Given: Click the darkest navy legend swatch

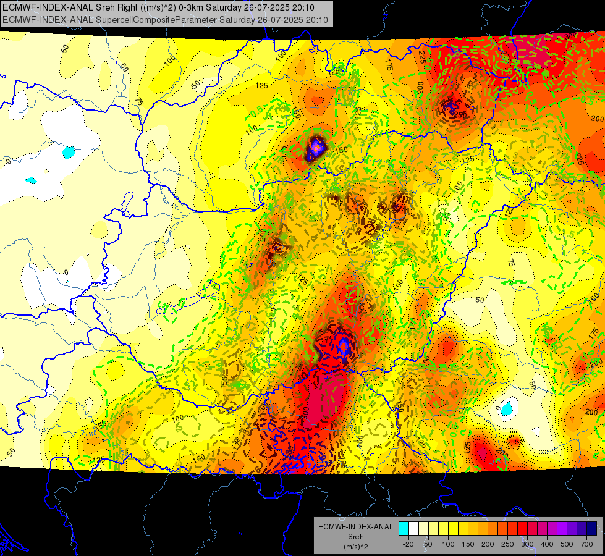Looking at the screenshot, I should 592,528.
